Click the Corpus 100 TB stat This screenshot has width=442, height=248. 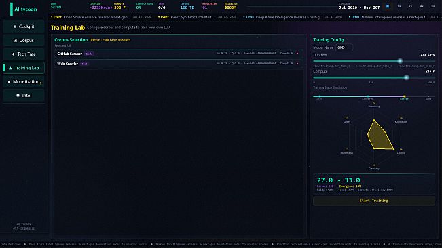tap(187, 6)
